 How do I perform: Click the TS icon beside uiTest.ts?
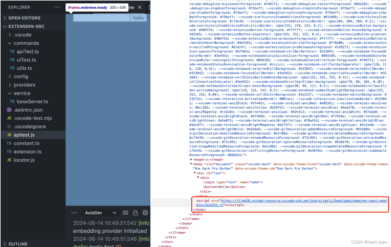pos(12,60)
